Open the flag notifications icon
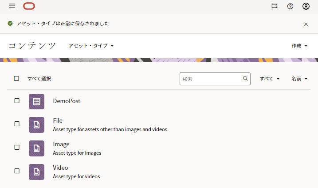318x188 pixels. click(275, 6)
